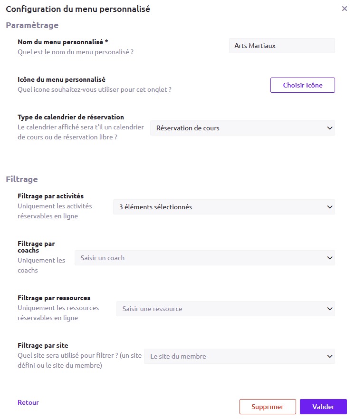355x420 pixels.
Task: Open the Saisir une ressource dropdown
Action: [x=225, y=309]
